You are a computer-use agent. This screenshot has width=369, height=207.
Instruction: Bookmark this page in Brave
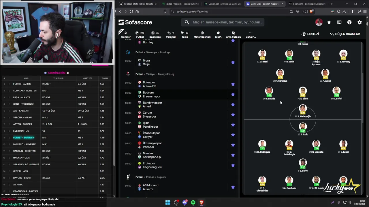pyautogui.click(x=165, y=11)
